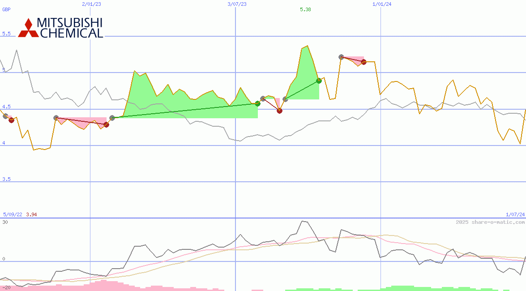
Task: Click the -20 indicator axis label
Action: point(6,288)
